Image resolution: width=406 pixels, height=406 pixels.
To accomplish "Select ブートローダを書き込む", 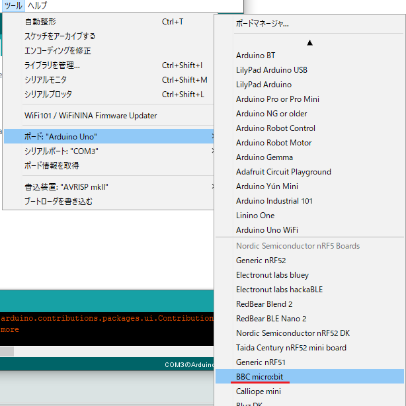I will point(108,201).
